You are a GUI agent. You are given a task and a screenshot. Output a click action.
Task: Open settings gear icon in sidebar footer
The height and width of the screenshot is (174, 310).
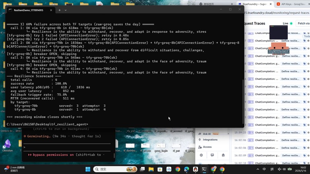pos(201,155)
